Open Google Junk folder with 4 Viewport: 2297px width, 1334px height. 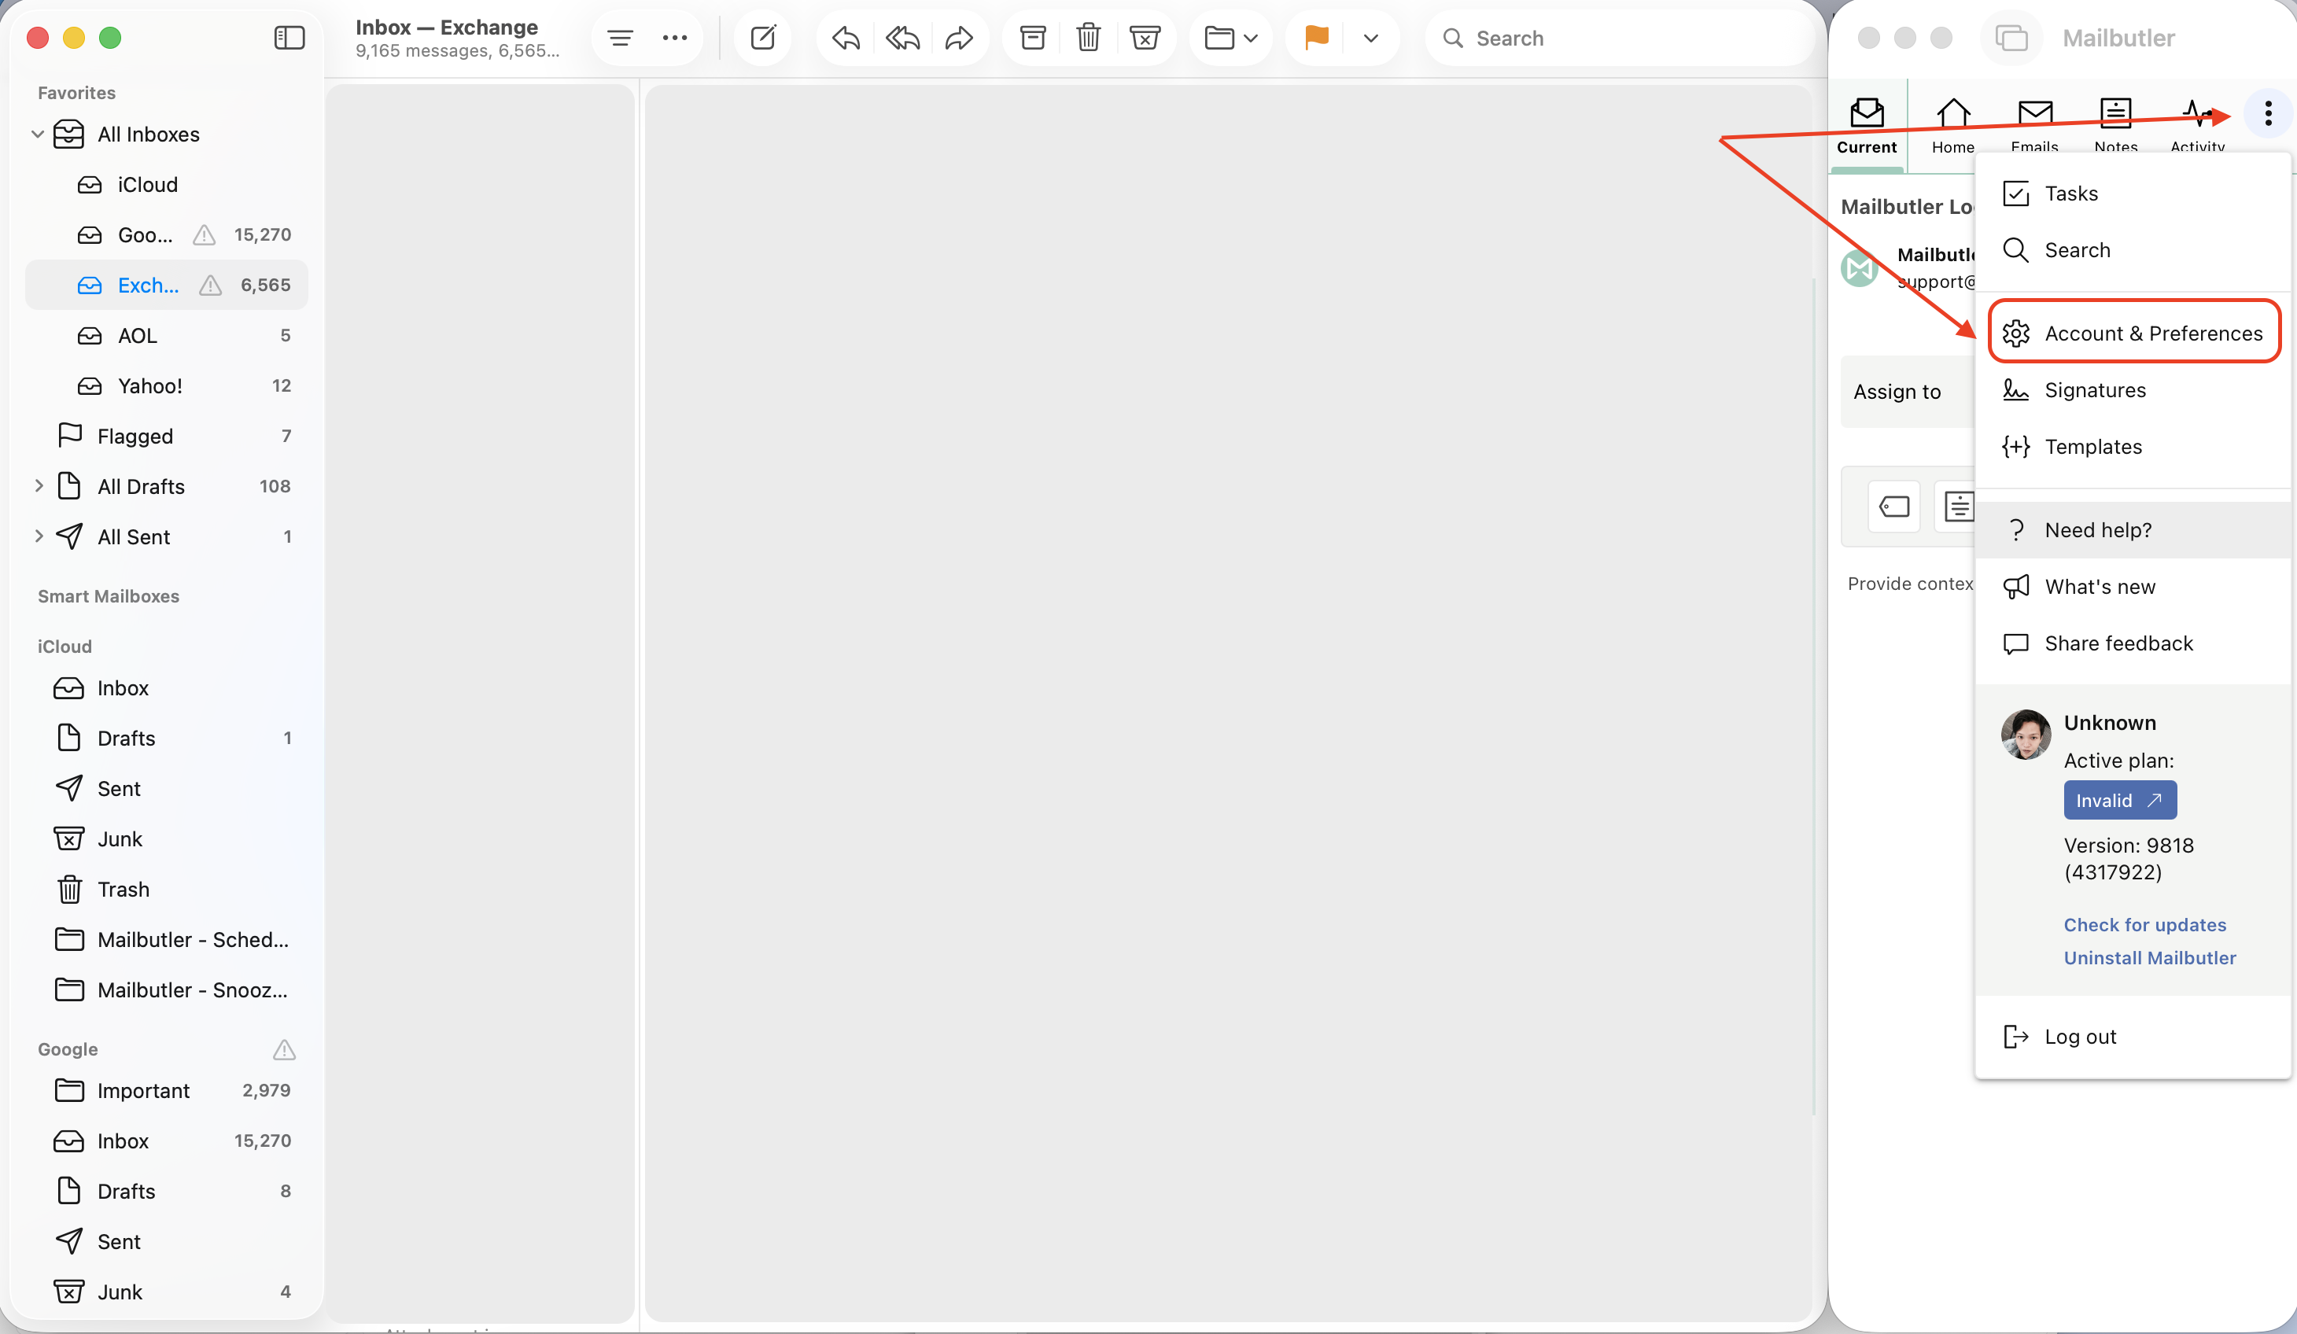[x=167, y=1292]
